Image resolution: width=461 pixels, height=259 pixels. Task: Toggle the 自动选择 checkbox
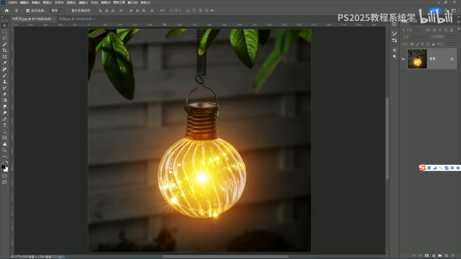[x=28, y=11]
